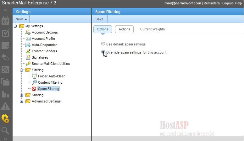Open the Reminders link

click(212, 3)
